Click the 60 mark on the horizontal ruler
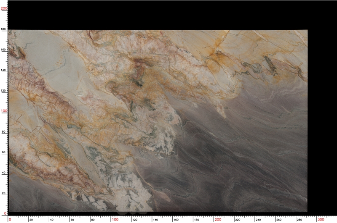 click(72, 220)
